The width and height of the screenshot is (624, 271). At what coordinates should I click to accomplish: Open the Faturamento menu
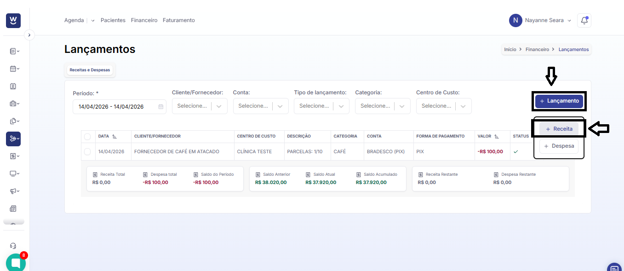179,20
